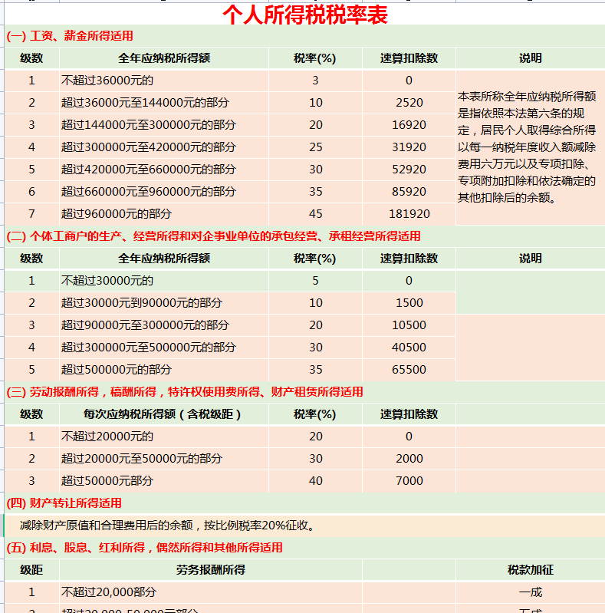
Task: Click quick deduction value 16920
Action: pyautogui.click(x=409, y=125)
